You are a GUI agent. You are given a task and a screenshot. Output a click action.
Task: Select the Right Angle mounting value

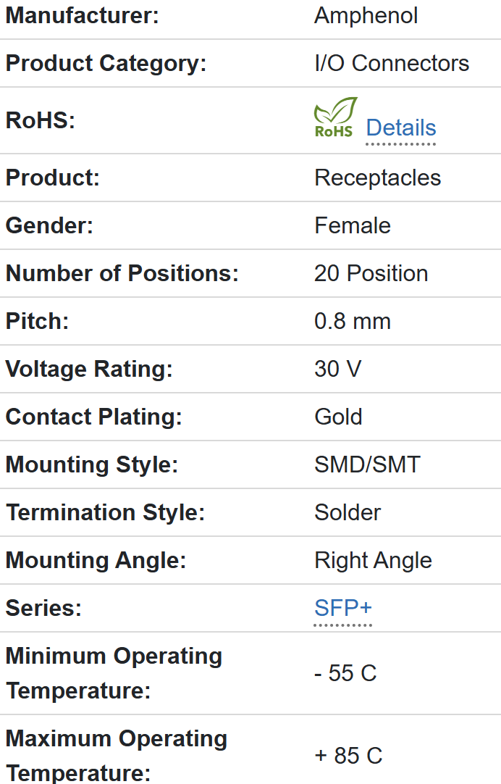click(x=373, y=560)
